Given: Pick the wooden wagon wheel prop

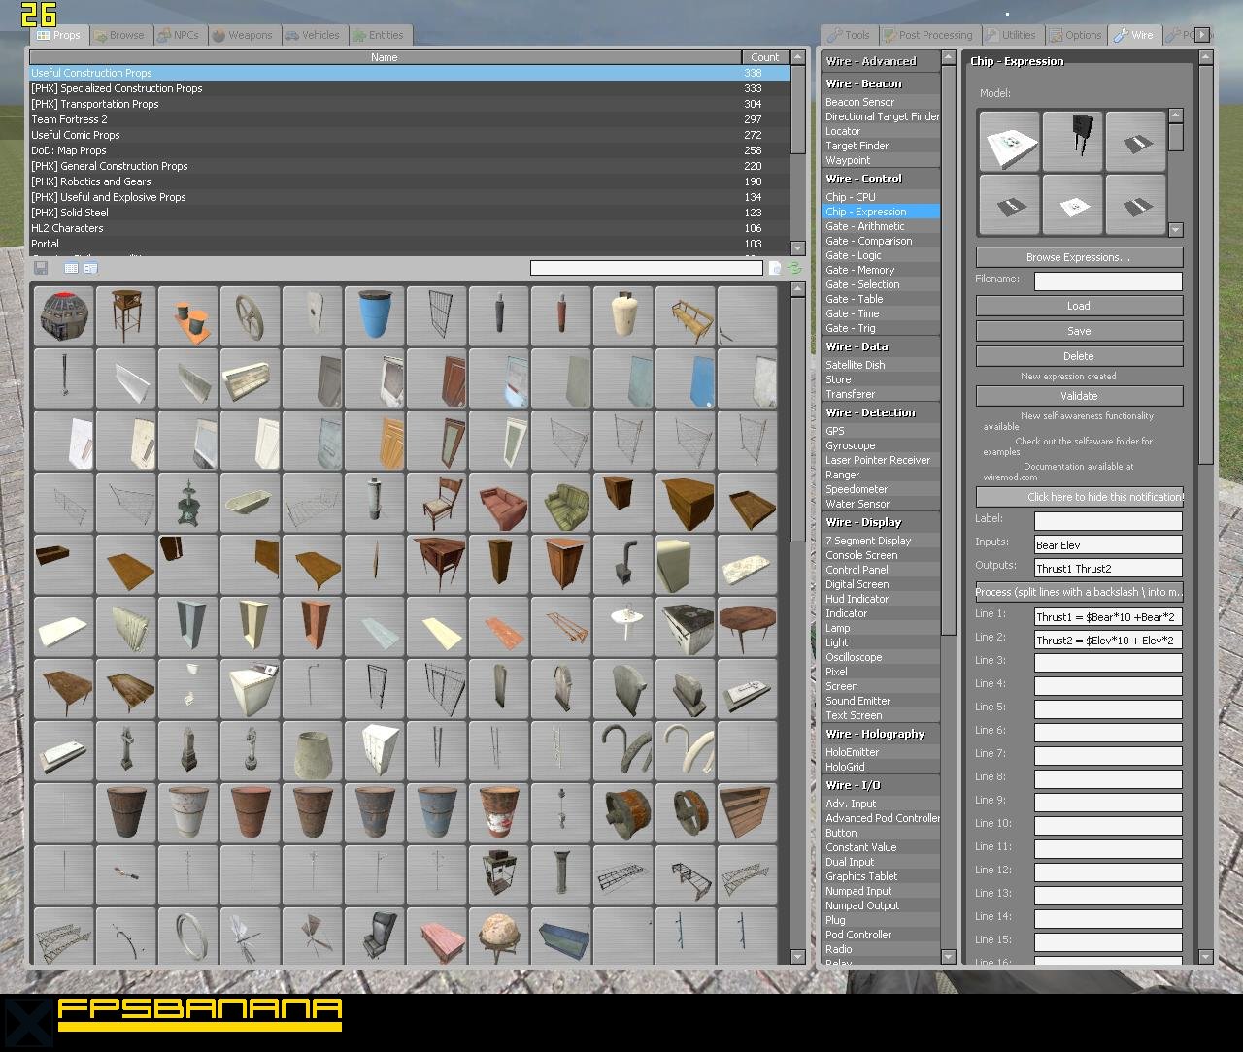Looking at the screenshot, I should click(250, 315).
